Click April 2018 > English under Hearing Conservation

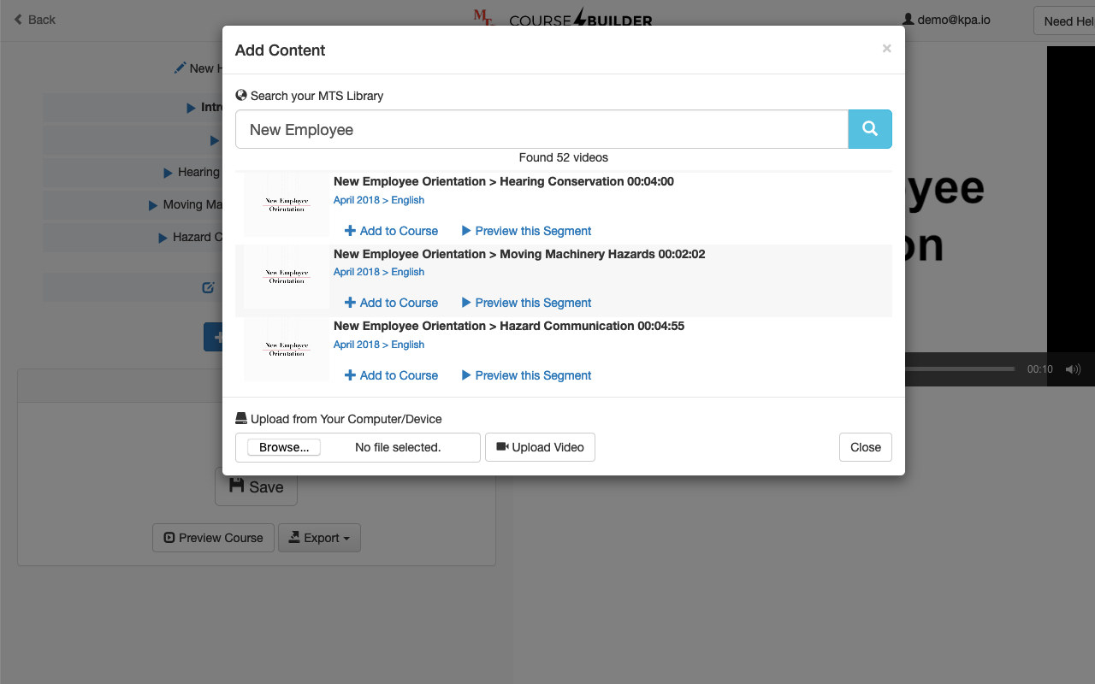pyautogui.click(x=379, y=200)
